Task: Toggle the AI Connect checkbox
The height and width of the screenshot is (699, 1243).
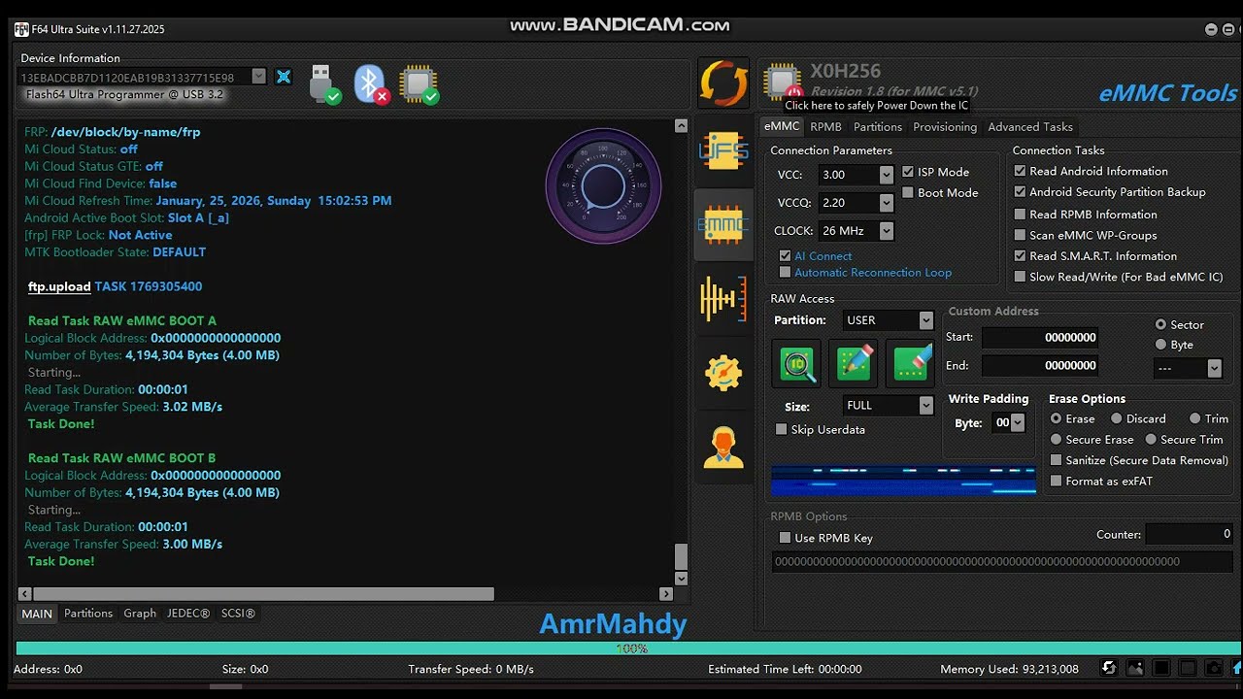Action: coord(785,256)
